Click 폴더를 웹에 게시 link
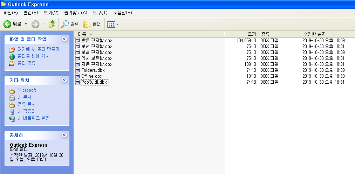The image size is (355, 174). coord(34,56)
